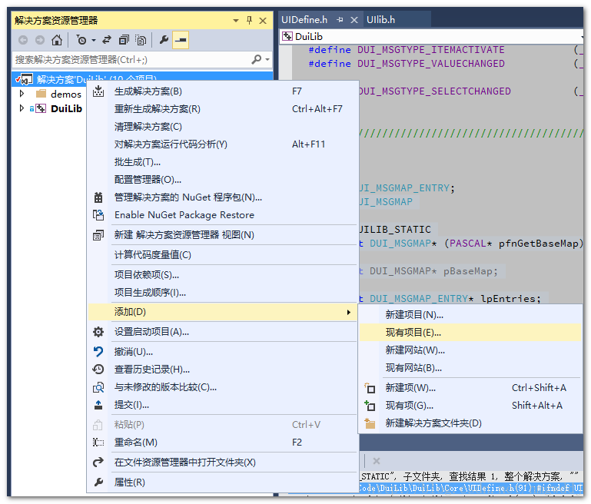Choose 重新生成解决方案(R)

(x=222, y=109)
